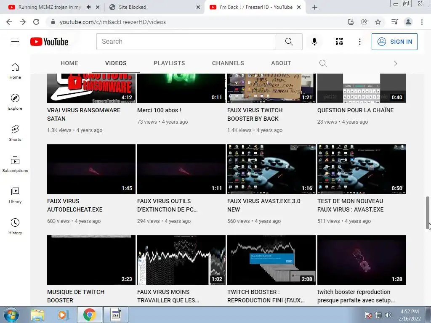Open the Channels tab
This screenshot has height=323, width=431.
228,63
